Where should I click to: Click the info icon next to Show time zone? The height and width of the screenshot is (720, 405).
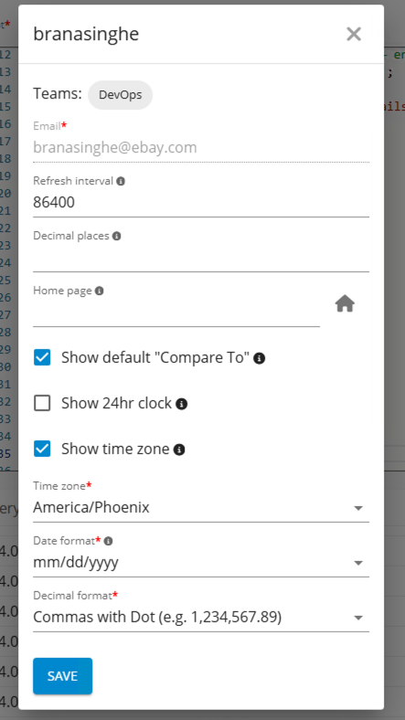(x=179, y=450)
